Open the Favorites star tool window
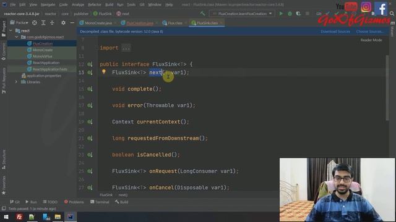The width and height of the screenshot is (396, 222). [4, 185]
